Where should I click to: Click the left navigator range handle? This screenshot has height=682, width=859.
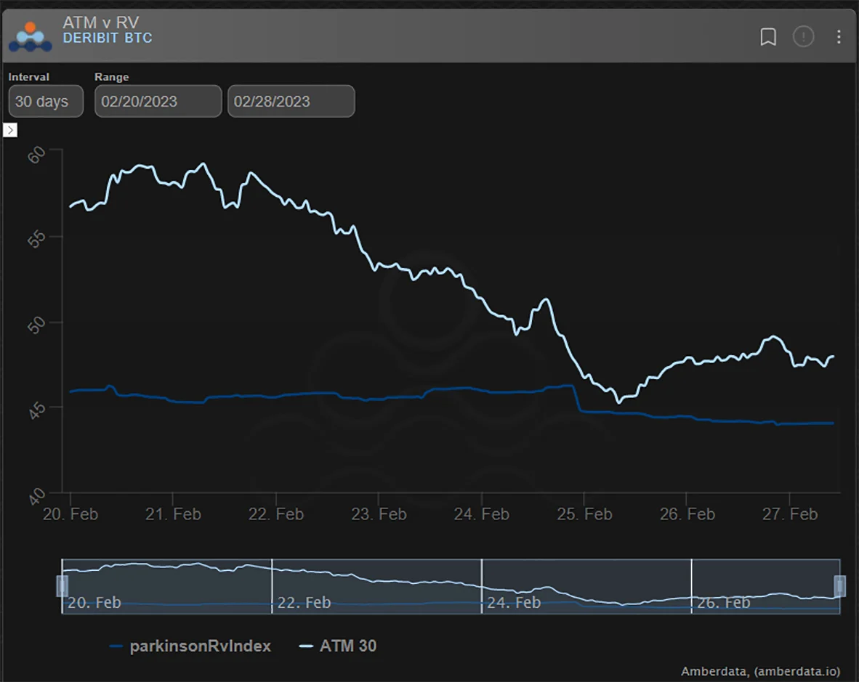[x=62, y=586]
